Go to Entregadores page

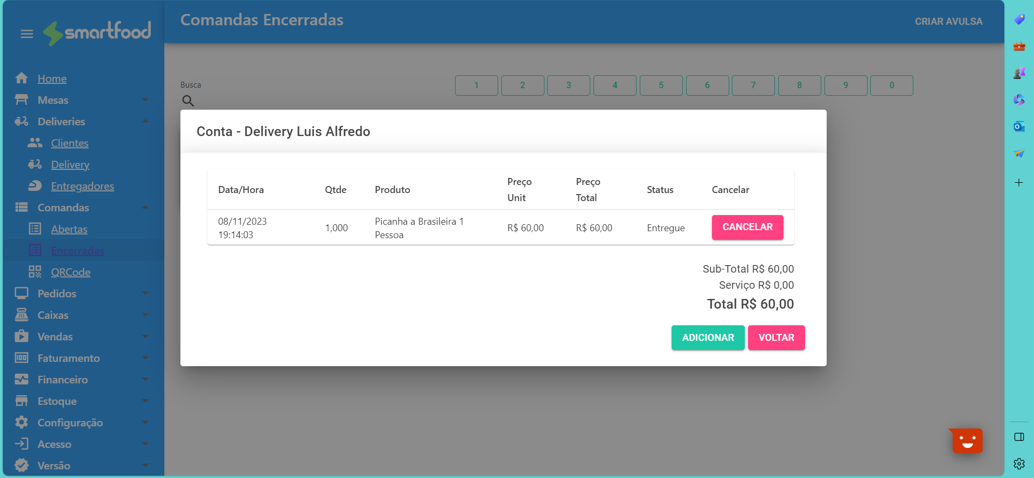pyautogui.click(x=82, y=186)
